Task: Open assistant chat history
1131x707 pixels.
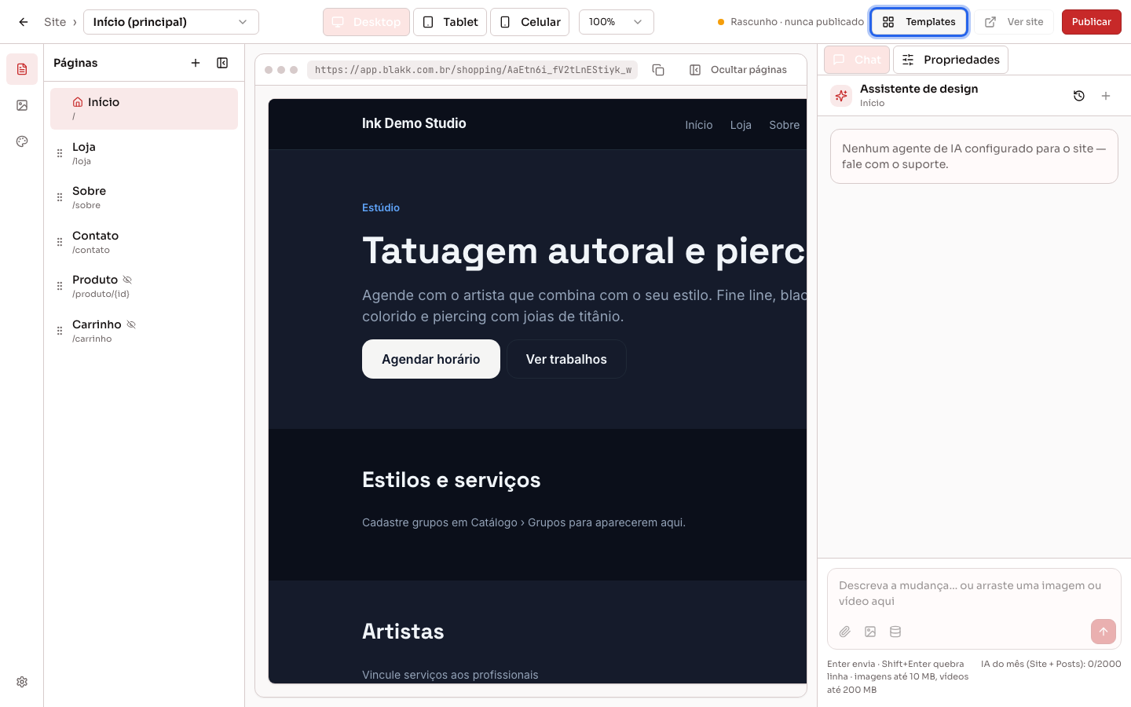Action: [x=1079, y=96]
